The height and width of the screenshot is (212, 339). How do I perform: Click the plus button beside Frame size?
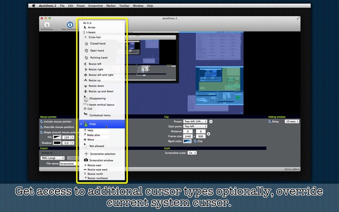pyautogui.click(x=208, y=134)
